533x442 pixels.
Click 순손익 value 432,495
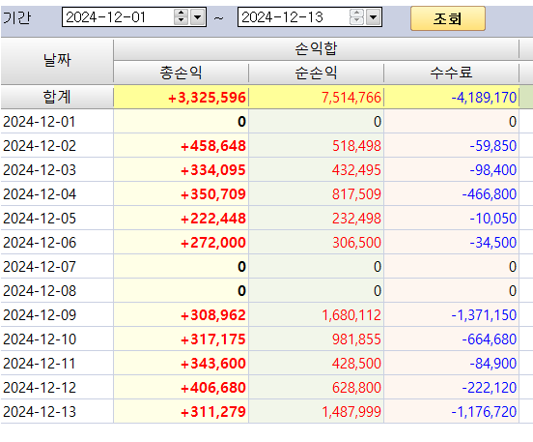356,170
